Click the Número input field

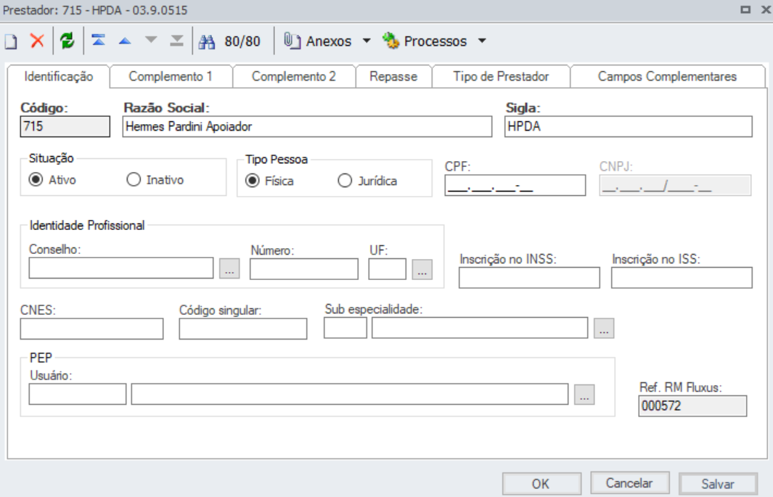point(304,269)
